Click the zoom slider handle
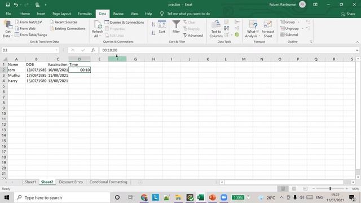 (x=330, y=189)
